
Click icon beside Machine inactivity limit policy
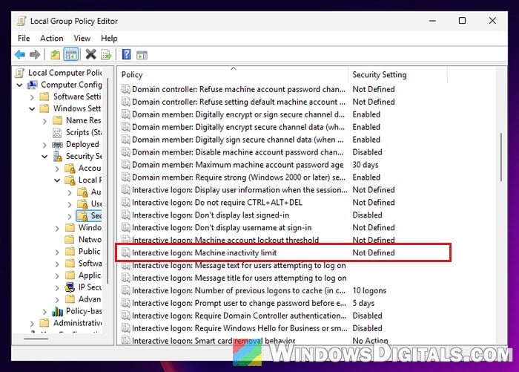125,252
